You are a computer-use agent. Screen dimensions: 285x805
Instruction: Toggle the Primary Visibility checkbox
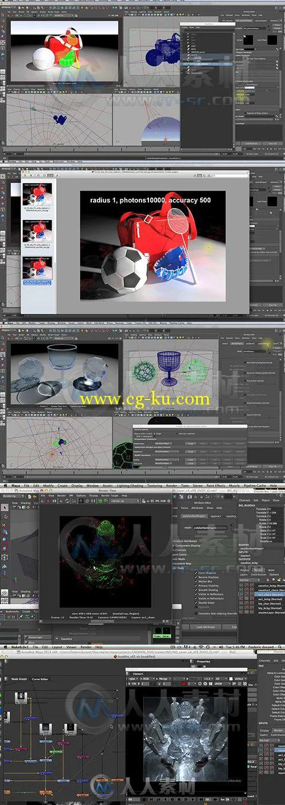pyautogui.click(x=196, y=586)
